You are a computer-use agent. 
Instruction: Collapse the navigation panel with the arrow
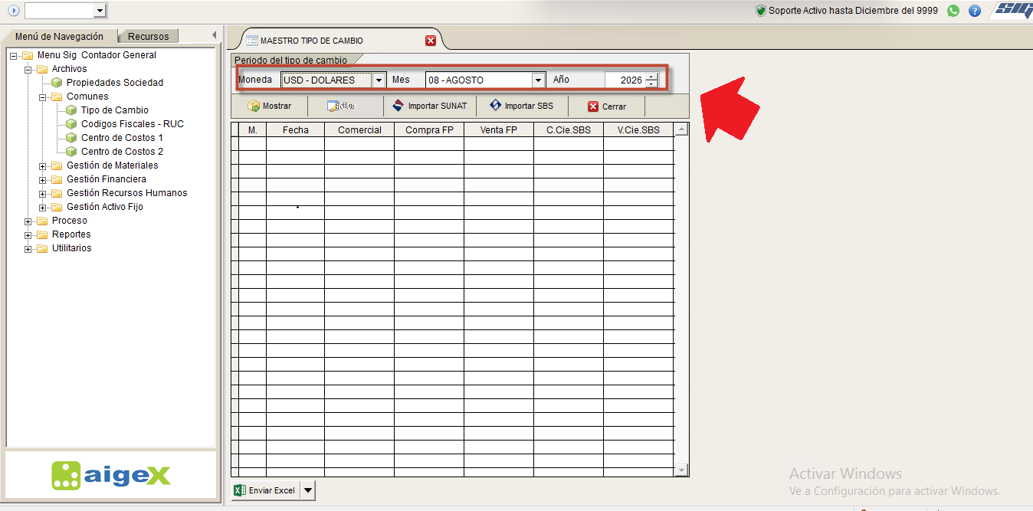coord(214,35)
